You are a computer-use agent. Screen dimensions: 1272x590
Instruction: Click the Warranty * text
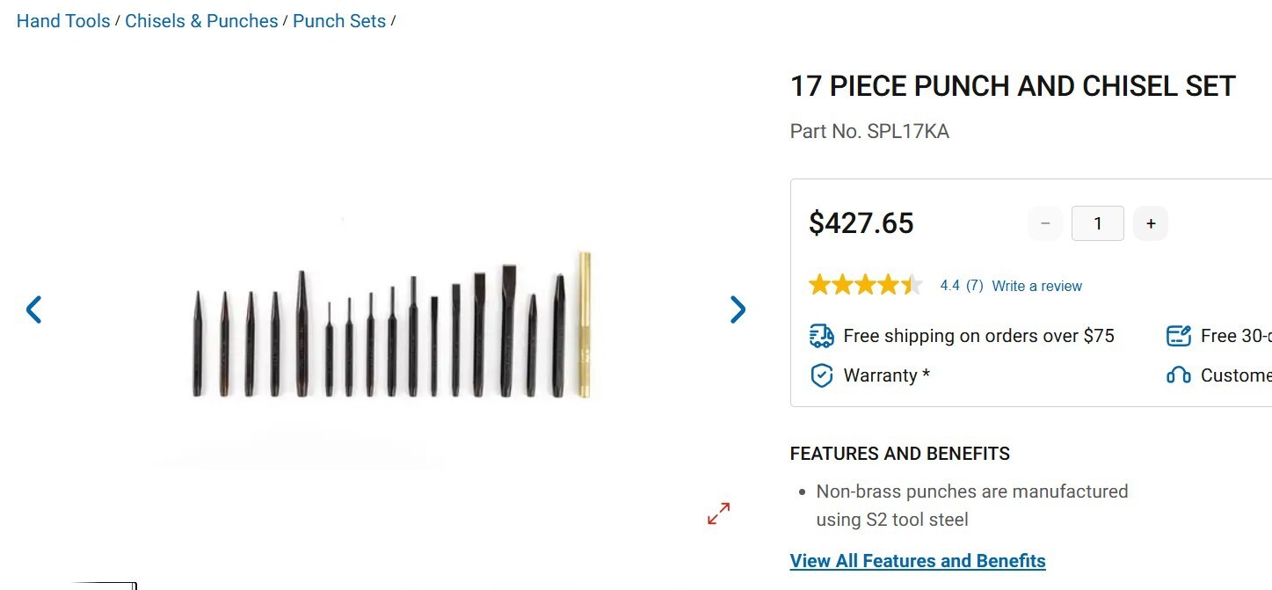point(886,375)
